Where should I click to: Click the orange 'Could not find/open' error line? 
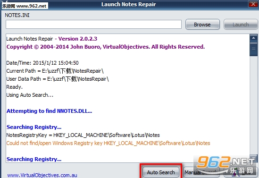click(108, 143)
